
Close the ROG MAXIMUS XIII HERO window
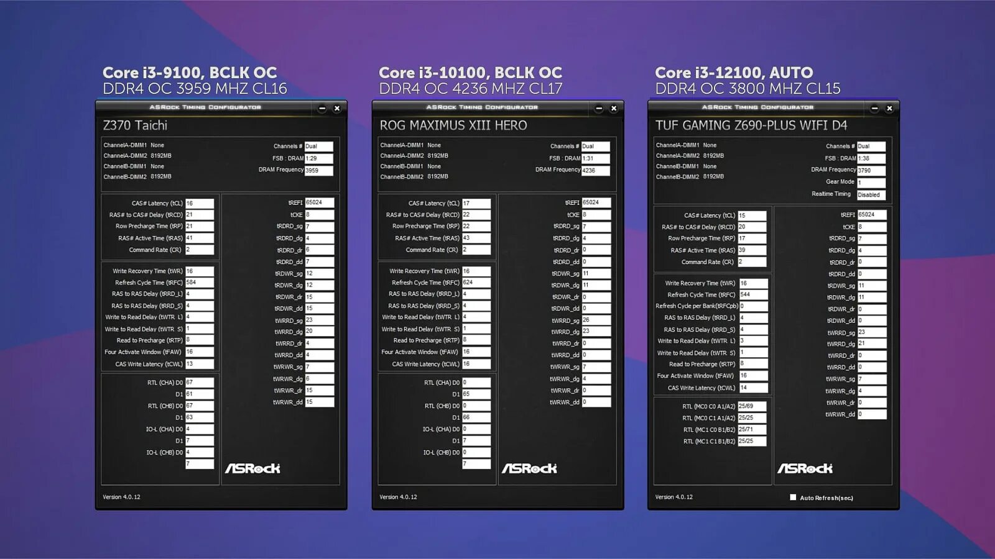click(x=614, y=108)
